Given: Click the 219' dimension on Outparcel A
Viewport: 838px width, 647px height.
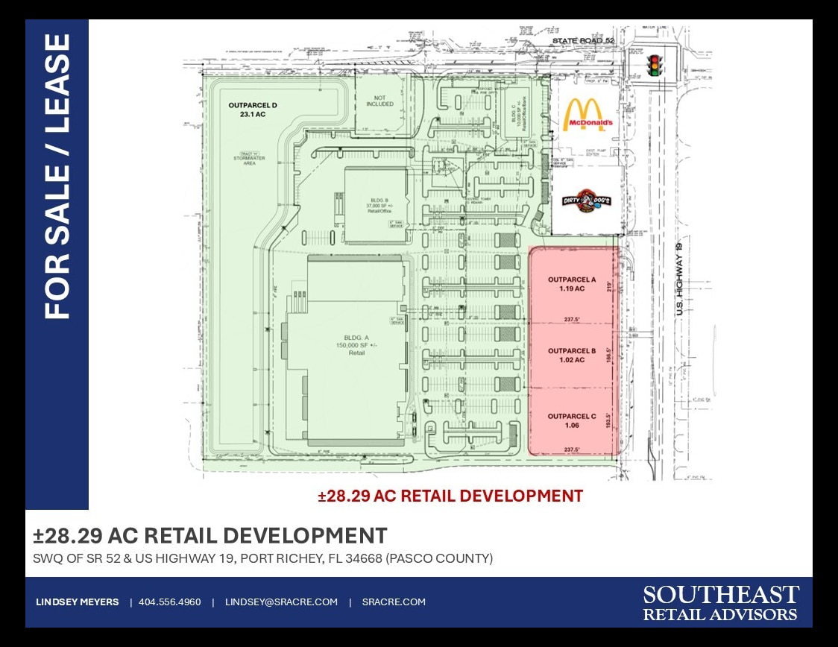Looking at the screenshot, I should click(608, 287).
